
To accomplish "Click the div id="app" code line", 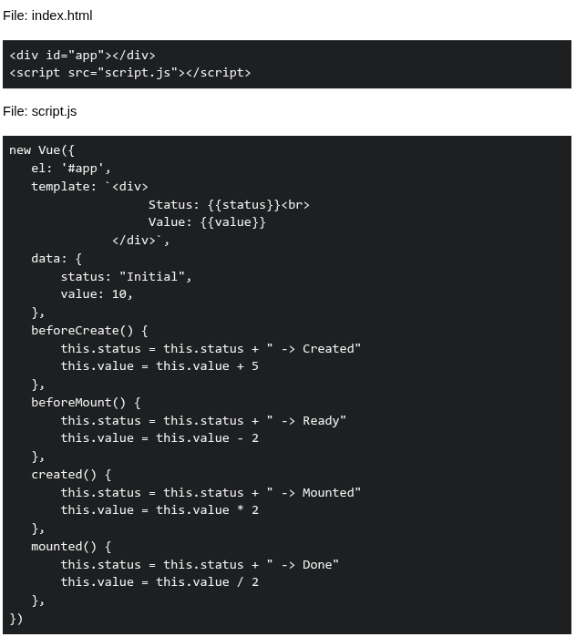I will pyautogui.click(x=82, y=56).
